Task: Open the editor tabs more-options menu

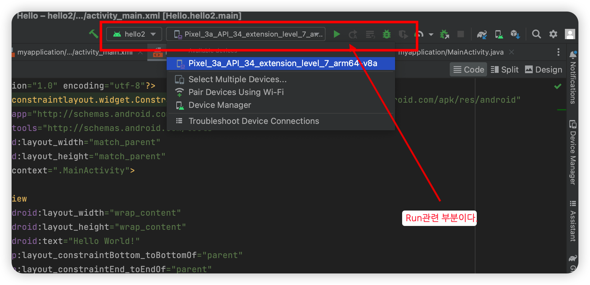Action: pos(558,52)
